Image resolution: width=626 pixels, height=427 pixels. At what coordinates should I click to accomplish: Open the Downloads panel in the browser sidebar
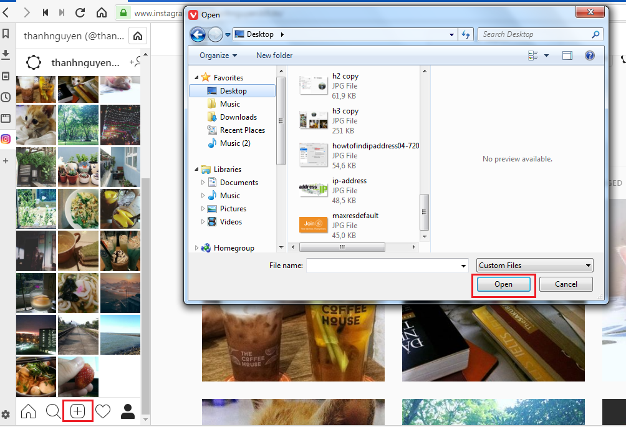[x=6, y=54]
